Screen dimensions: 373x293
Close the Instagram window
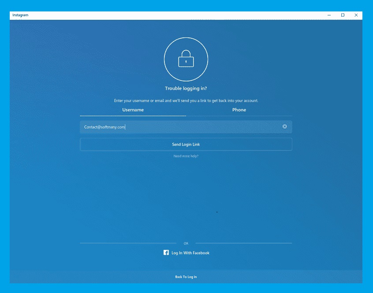pos(356,15)
